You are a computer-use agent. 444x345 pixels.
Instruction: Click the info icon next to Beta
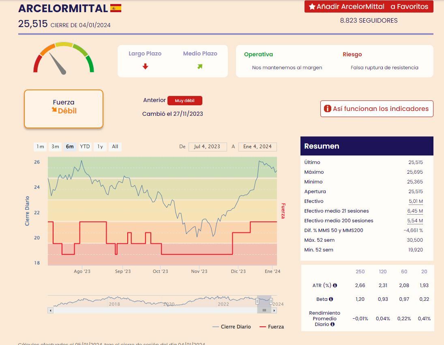pos(331,299)
